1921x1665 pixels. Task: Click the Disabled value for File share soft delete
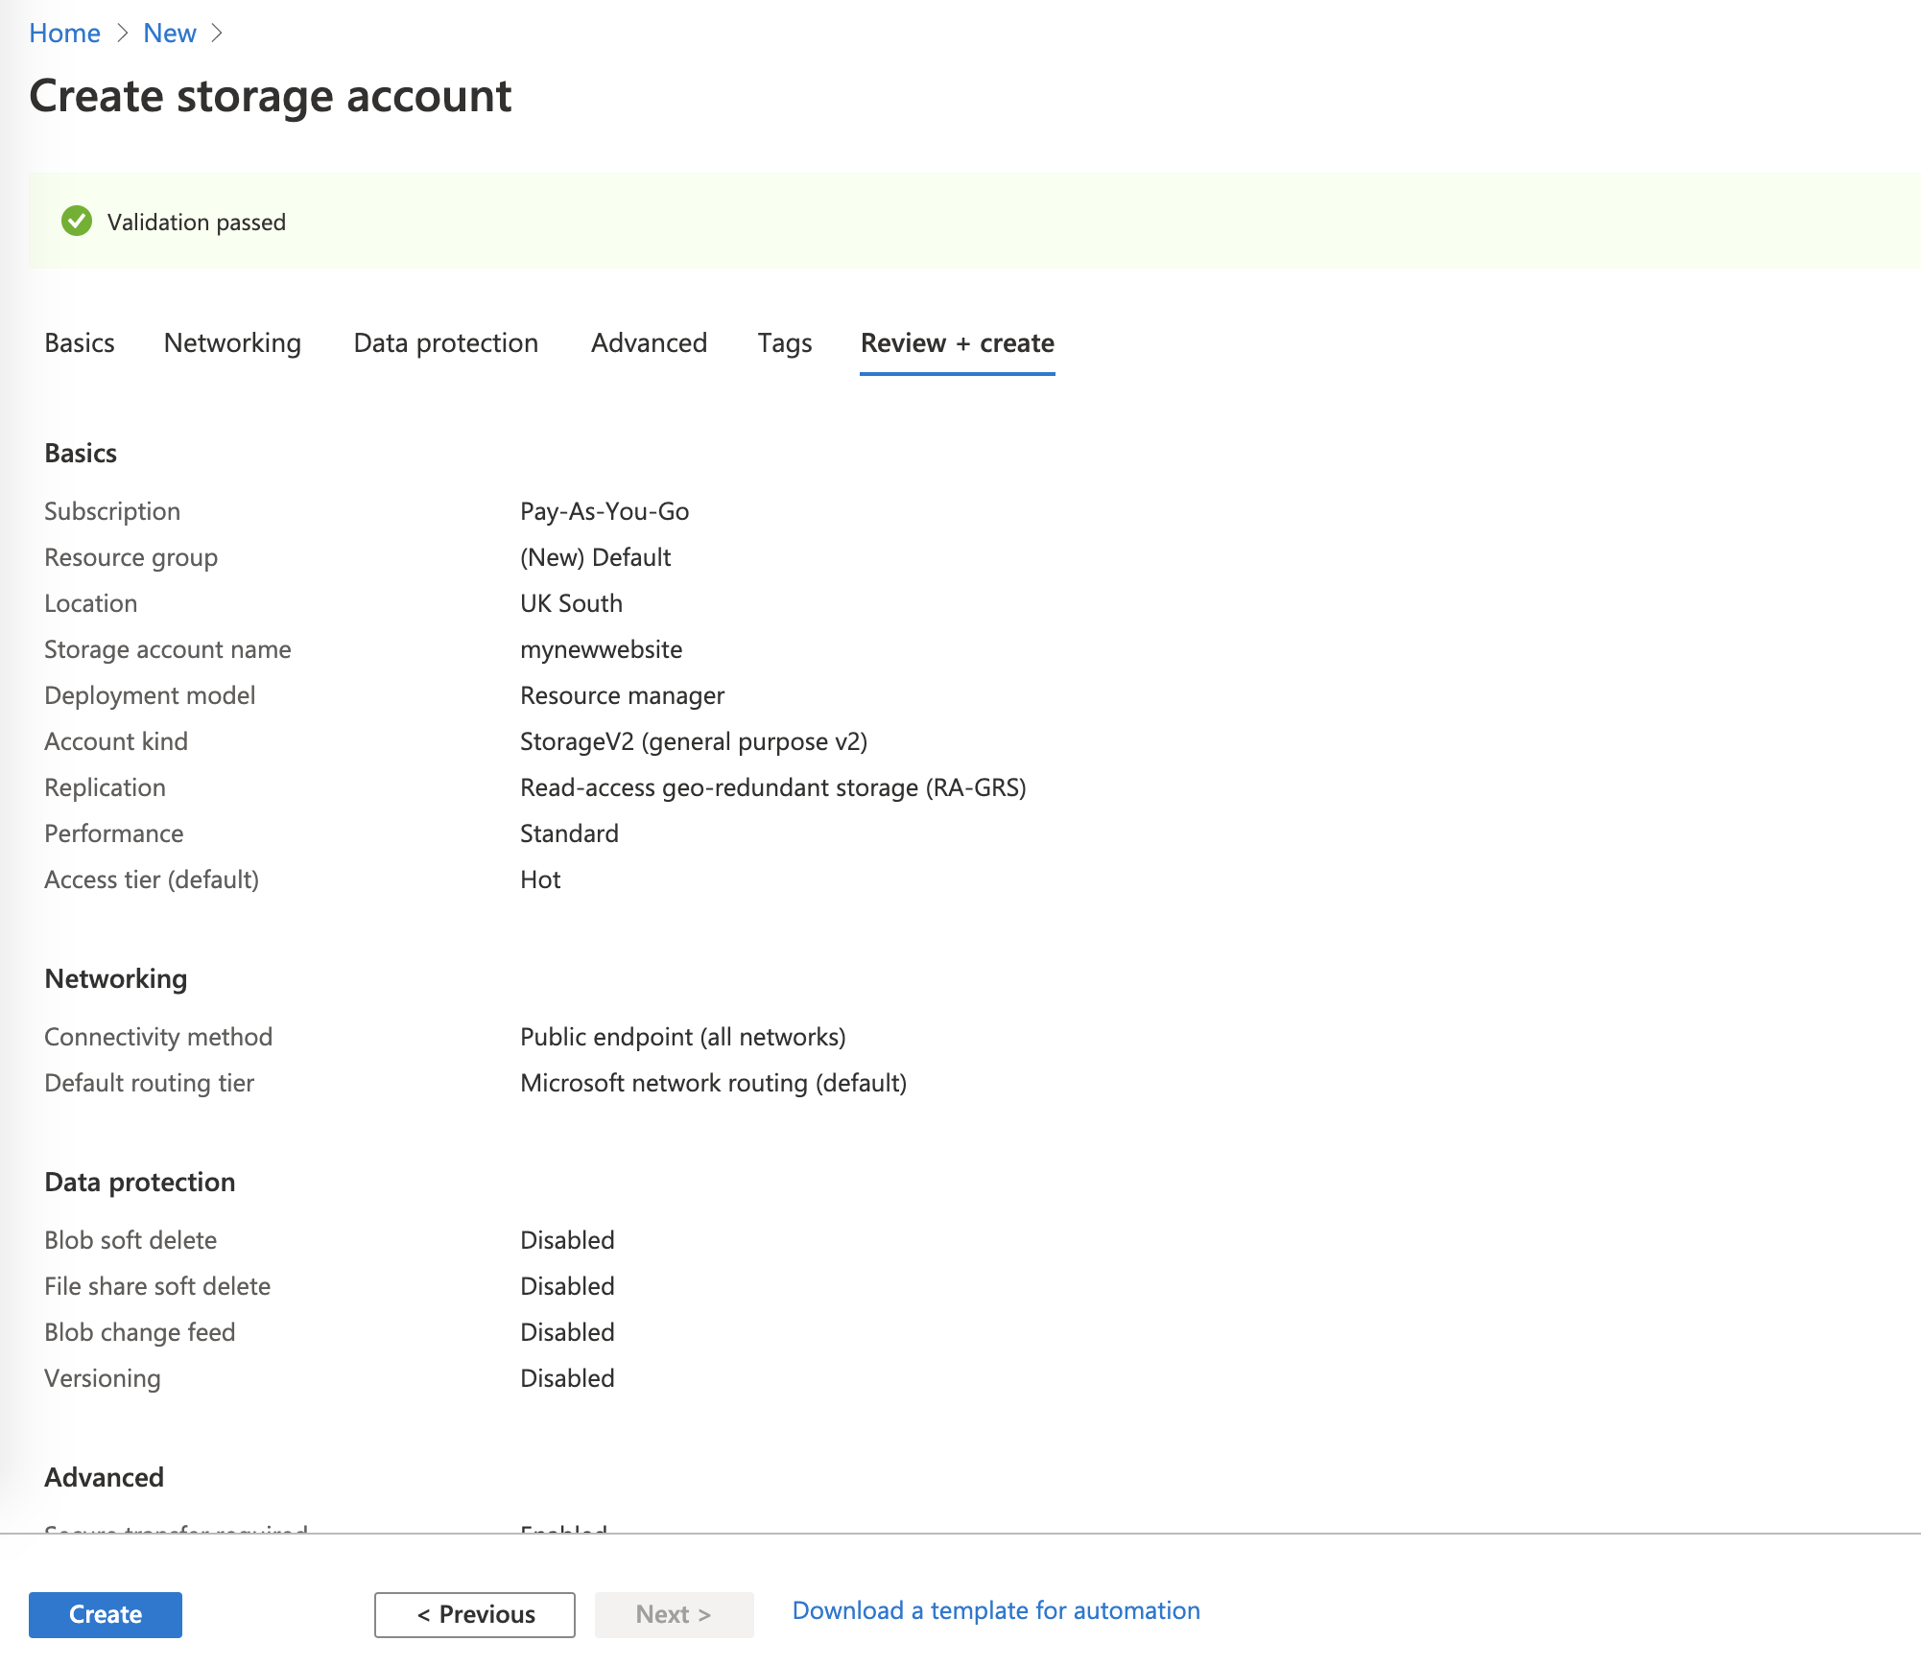coord(568,1286)
